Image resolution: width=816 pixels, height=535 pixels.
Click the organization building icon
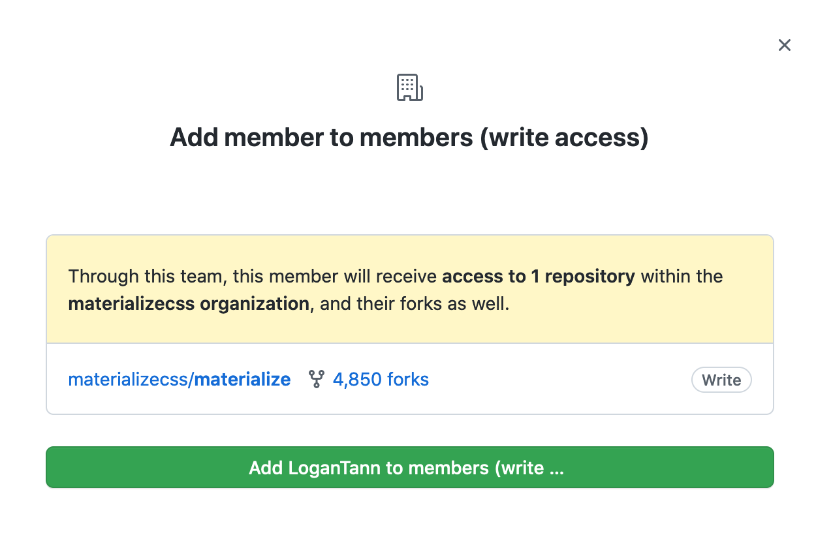tap(410, 87)
